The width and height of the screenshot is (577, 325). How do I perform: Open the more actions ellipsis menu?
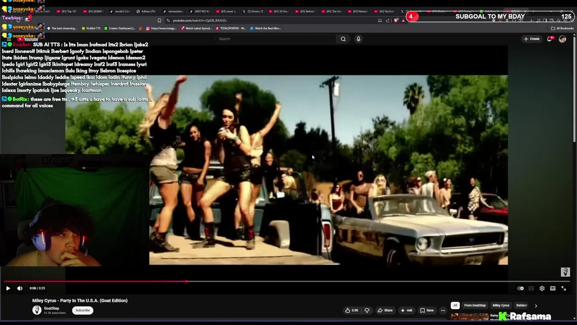[443, 310]
